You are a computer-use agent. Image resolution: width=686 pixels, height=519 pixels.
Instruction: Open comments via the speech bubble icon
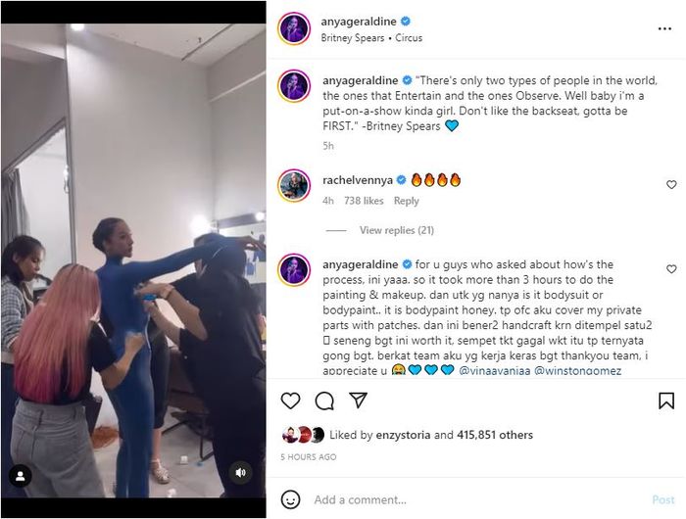324,401
